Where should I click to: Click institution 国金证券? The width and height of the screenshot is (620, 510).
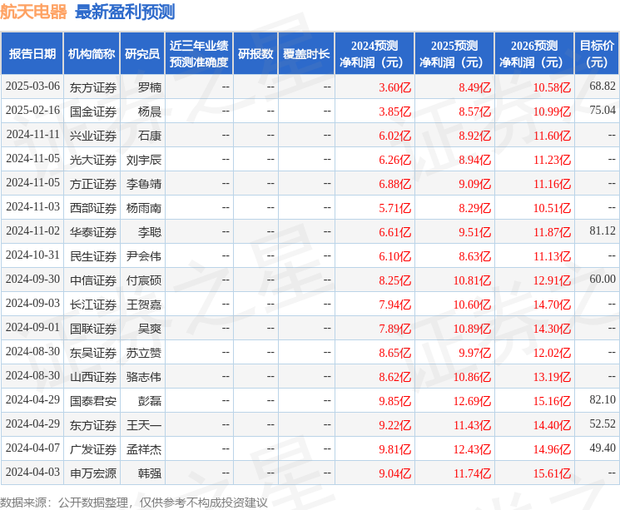pos(93,111)
